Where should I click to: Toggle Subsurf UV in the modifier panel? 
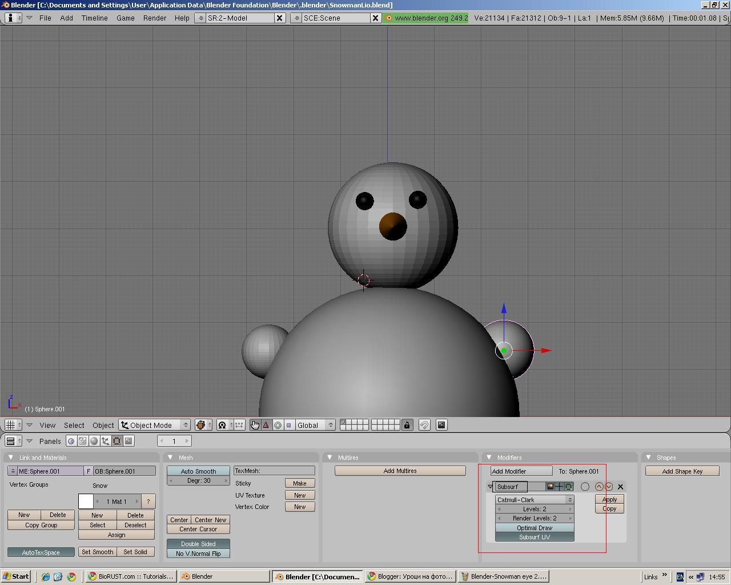[x=533, y=536]
